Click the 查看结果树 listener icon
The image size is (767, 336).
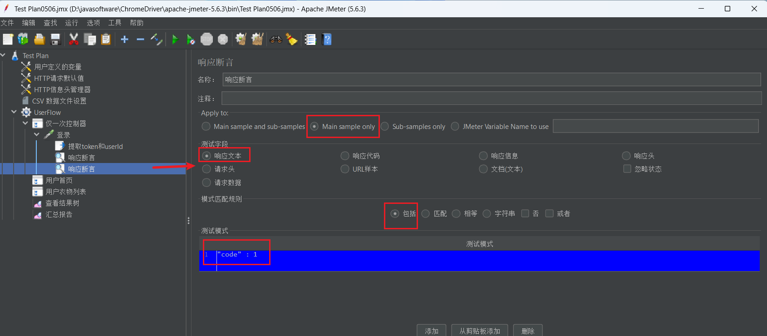pyautogui.click(x=38, y=203)
